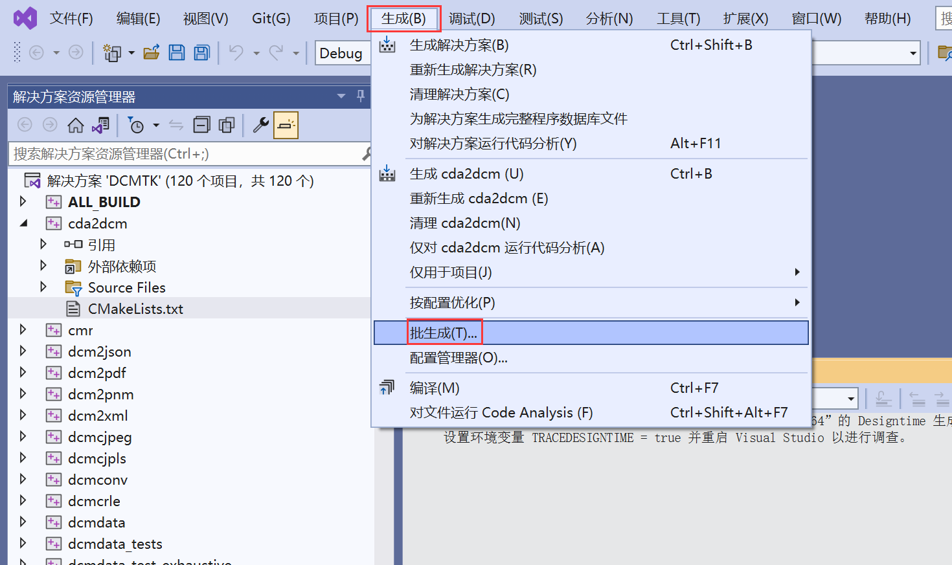Open the new project icon dropdown arrow
Viewport: 952px width, 565px height.
[131, 53]
